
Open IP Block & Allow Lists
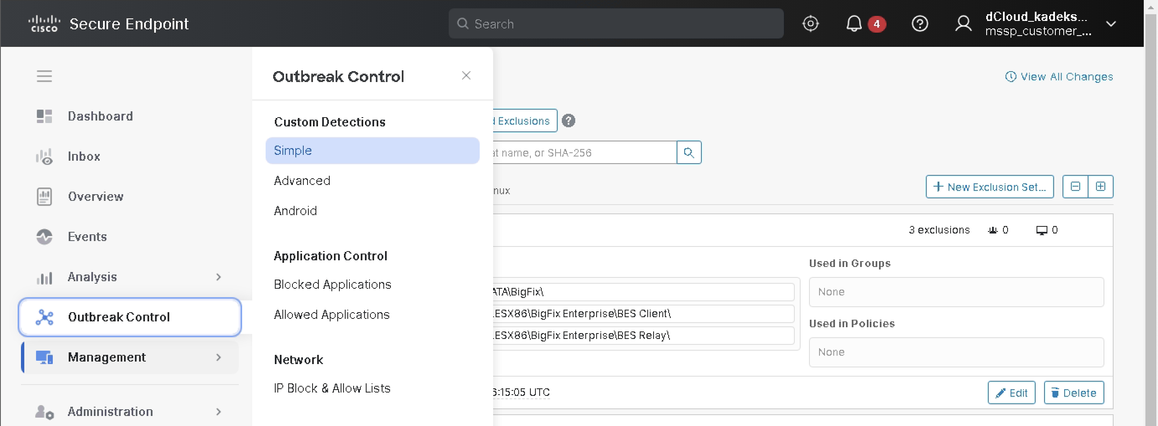point(332,388)
